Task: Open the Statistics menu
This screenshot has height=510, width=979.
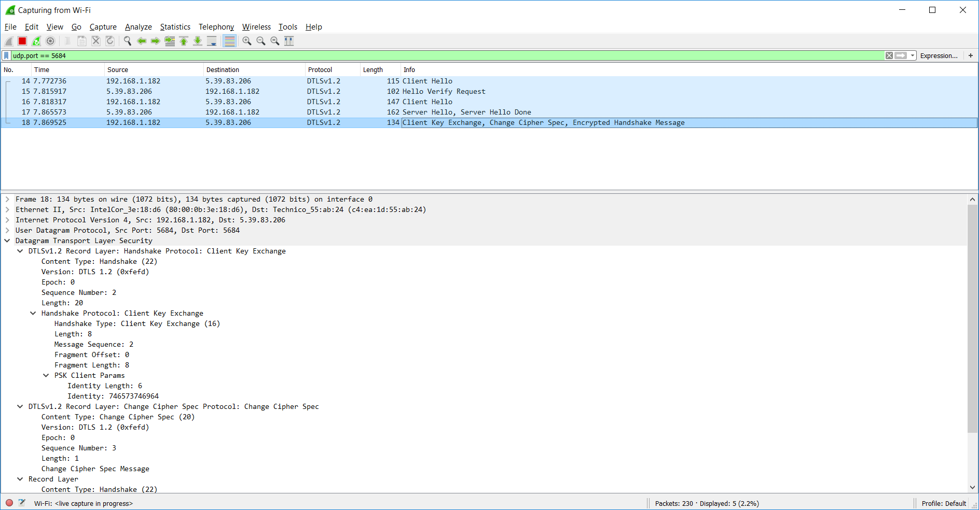Action: coord(175,27)
